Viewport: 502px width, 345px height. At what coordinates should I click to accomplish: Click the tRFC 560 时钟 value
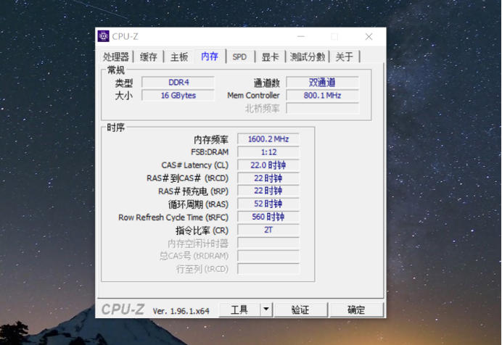click(268, 217)
